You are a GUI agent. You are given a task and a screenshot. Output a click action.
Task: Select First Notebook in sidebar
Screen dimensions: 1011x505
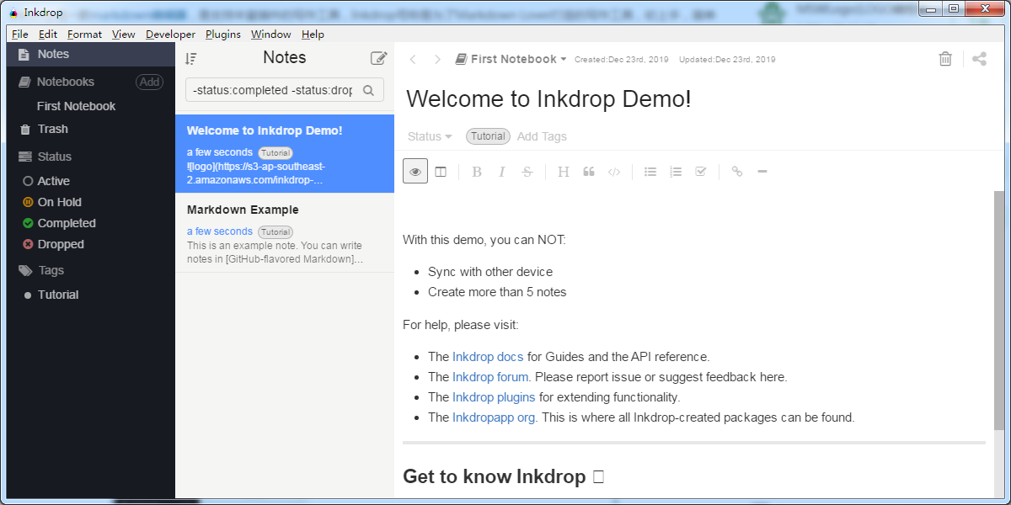[76, 106]
